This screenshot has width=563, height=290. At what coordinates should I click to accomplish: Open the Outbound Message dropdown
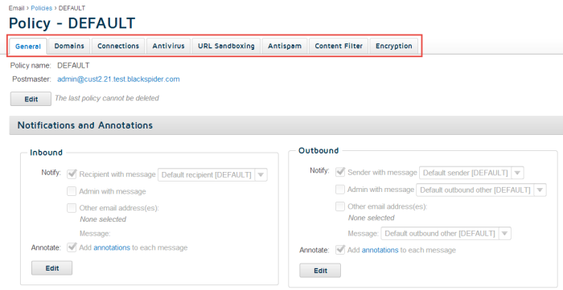(446, 233)
